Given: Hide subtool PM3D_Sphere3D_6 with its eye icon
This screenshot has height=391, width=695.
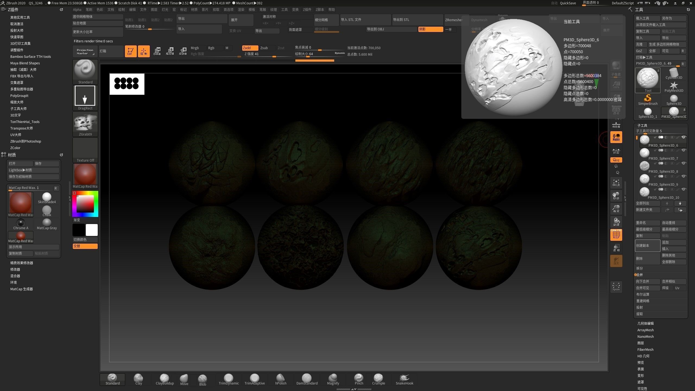Looking at the screenshot, I should [x=684, y=137].
